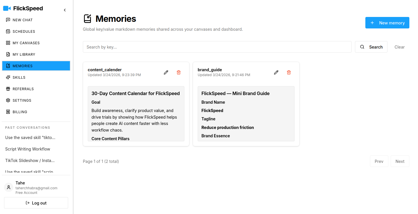Click the FlickSpeed brand name in sidebar
The width and height of the screenshot is (418, 214).
coord(28,9)
